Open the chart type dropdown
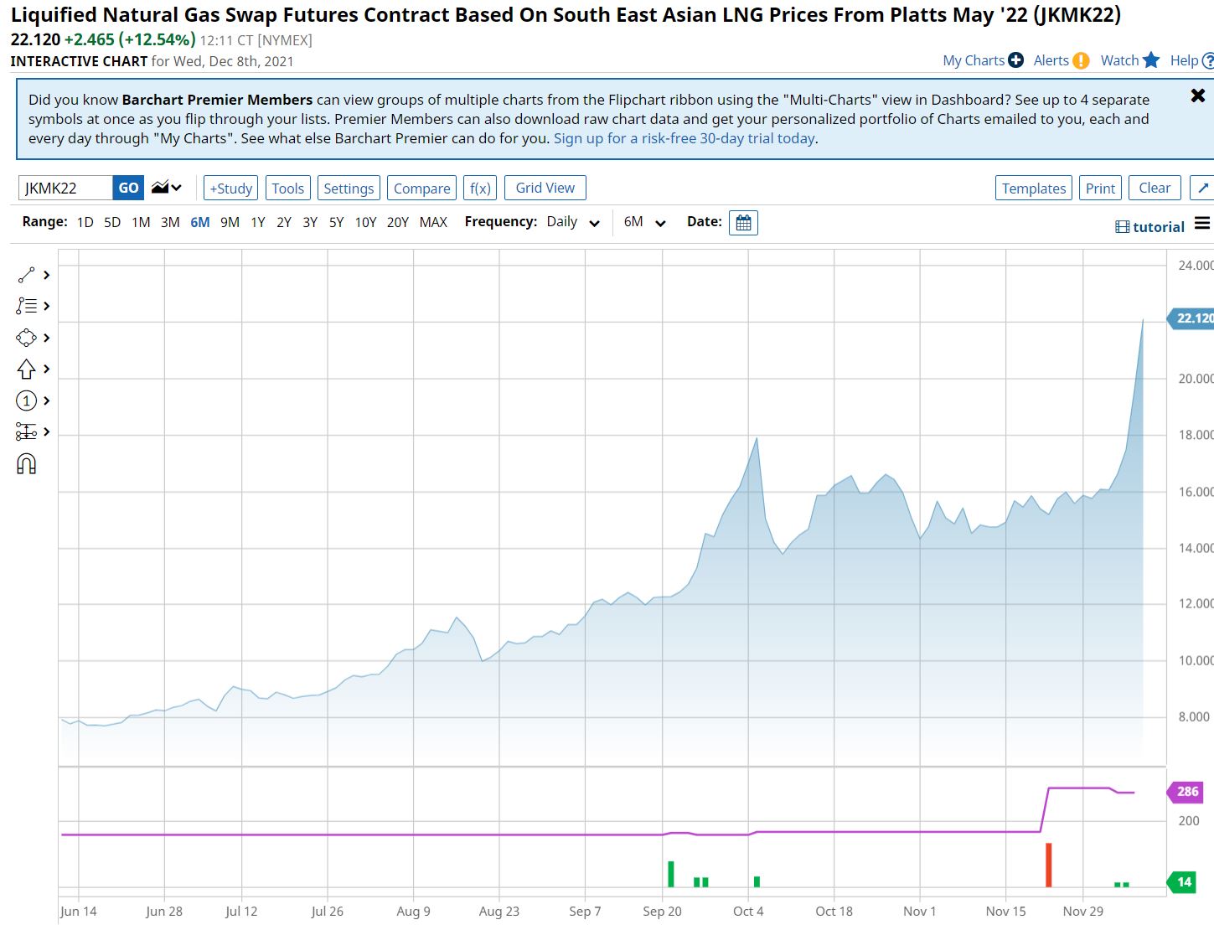This screenshot has height=925, width=1214. click(167, 188)
